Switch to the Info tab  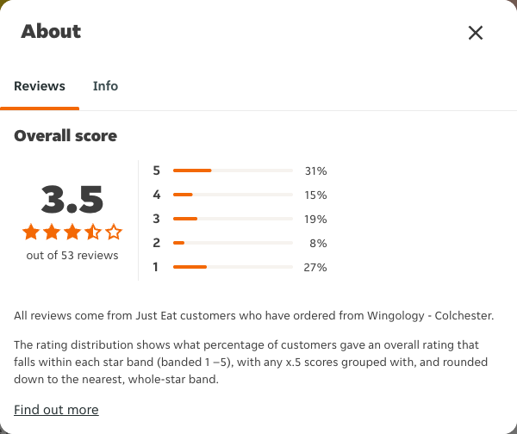105,86
